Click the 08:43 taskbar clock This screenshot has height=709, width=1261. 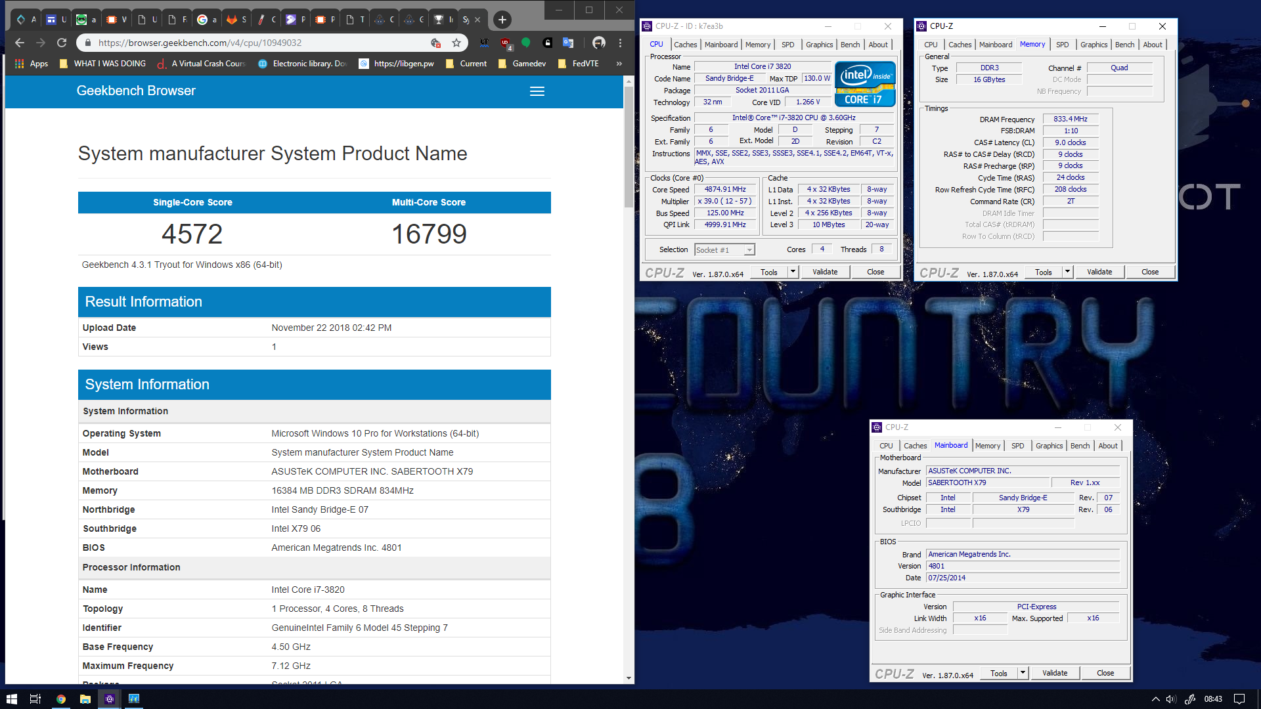(x=1213, y=699)
